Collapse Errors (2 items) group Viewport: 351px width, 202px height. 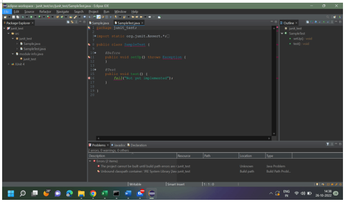coord(90,161)
